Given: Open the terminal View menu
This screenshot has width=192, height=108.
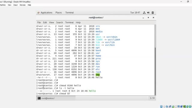Looking at the screenshot, I should click(x=51, y=22).
